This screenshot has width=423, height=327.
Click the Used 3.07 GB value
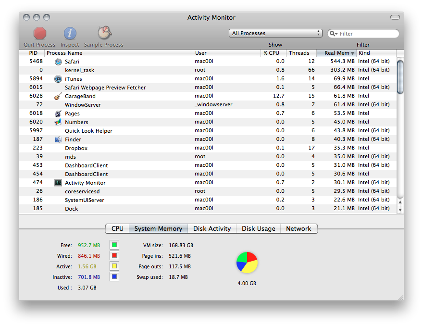click(x=87, y=288)
